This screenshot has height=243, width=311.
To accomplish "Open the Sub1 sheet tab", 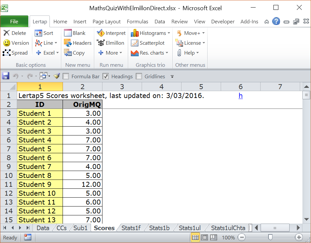I will point(80,228).
